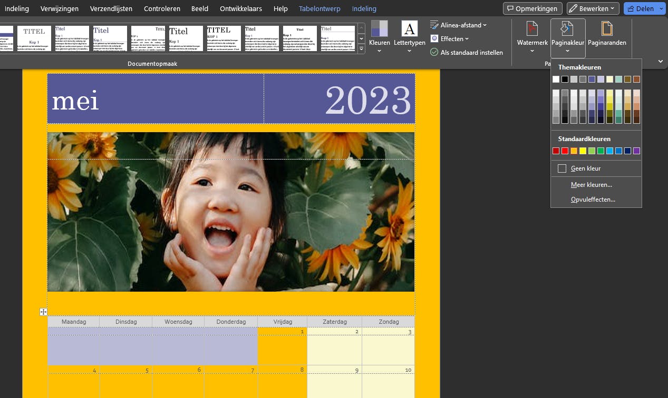
Task: Open the Verzendlijsten tab
Action: pos(111,8)
